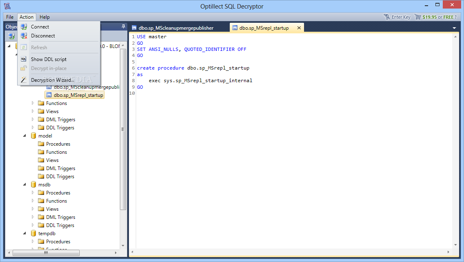Viewport: 464px width, 262px height.
Task: Collapse the tempdb database node
Action: (25, 234)
